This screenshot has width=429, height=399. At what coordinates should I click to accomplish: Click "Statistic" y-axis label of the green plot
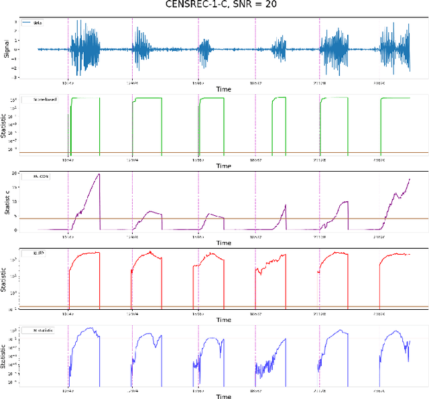tap(7, 125)
